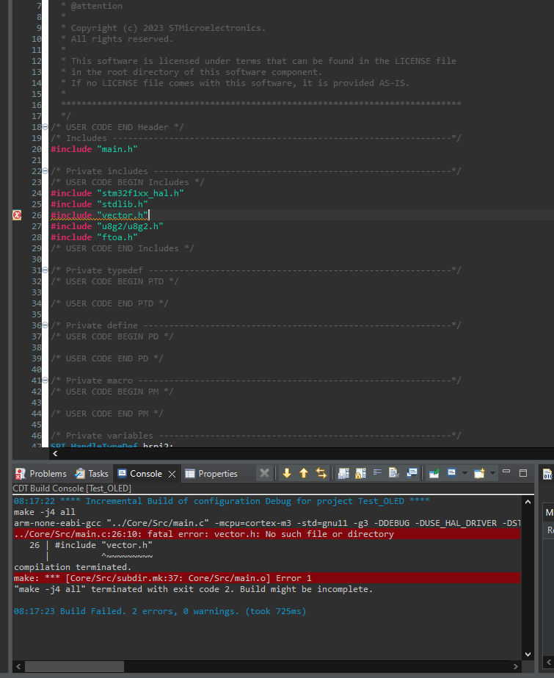Image resolution: width=554 pixels, height=678 pixels.
Task: Minimize the Console panel view
Action: pyautogui.click(x=506, y=473)
